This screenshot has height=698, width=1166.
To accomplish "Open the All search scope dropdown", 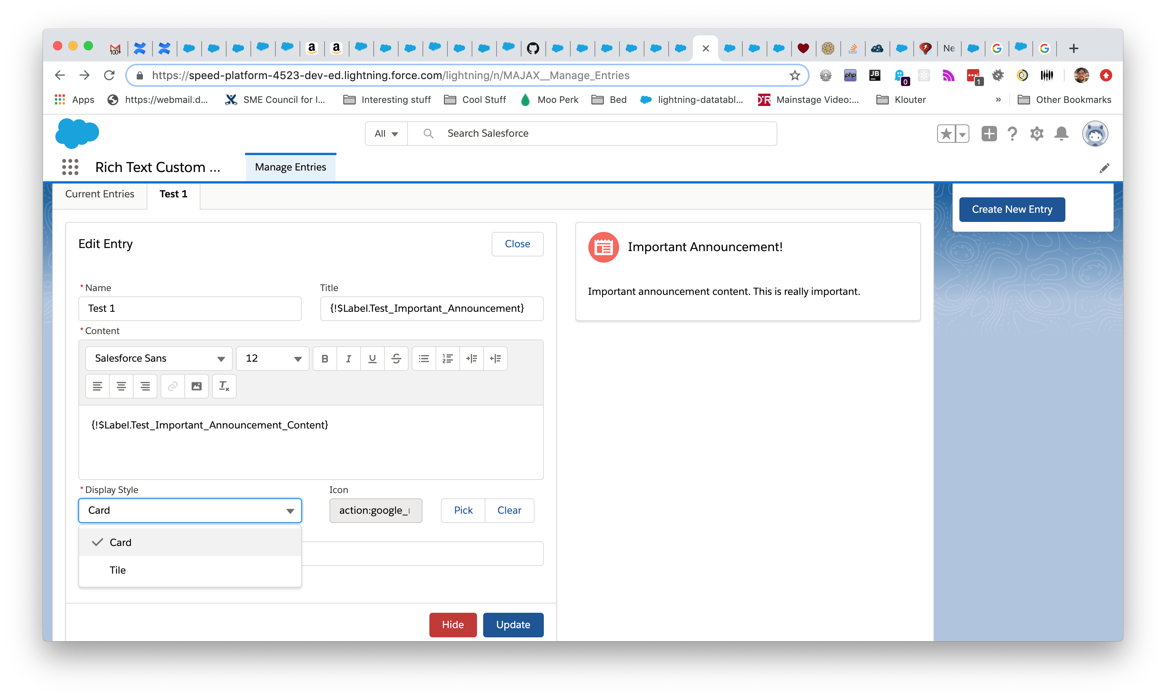I will tap(386, 134).
